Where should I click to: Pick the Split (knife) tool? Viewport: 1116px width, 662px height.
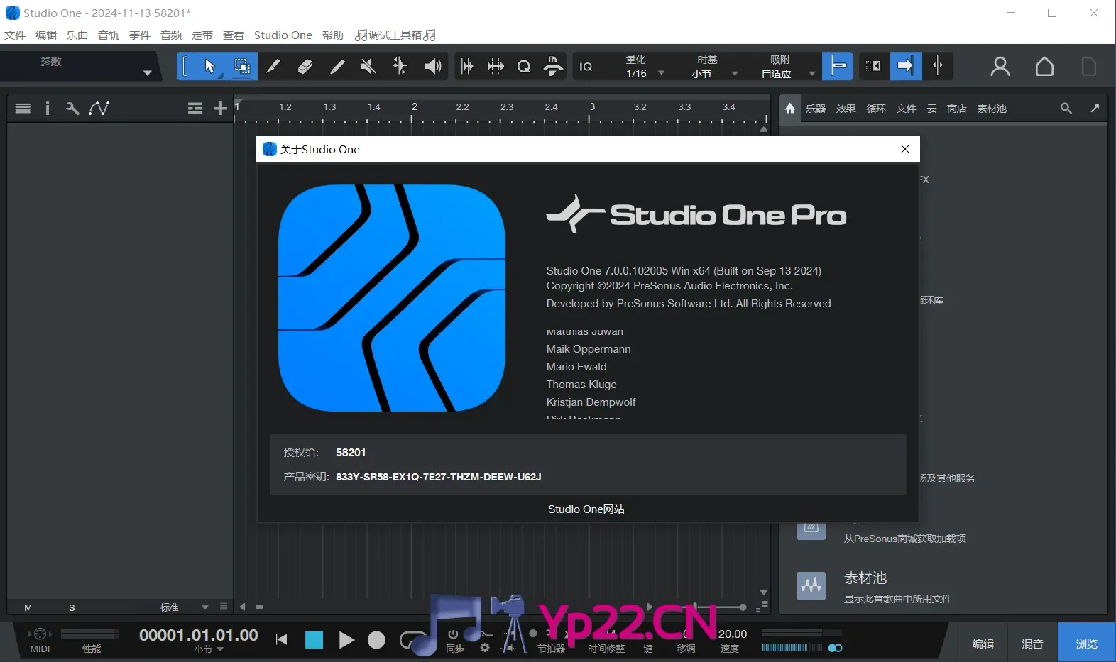(x=273, y=66)
